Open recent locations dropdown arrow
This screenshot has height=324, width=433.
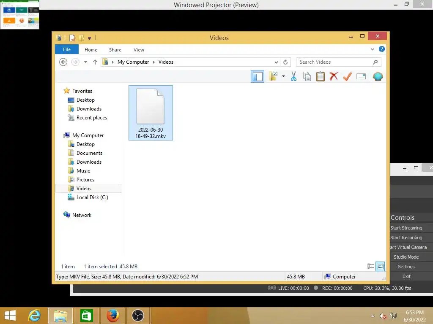(x=85, y=62)
